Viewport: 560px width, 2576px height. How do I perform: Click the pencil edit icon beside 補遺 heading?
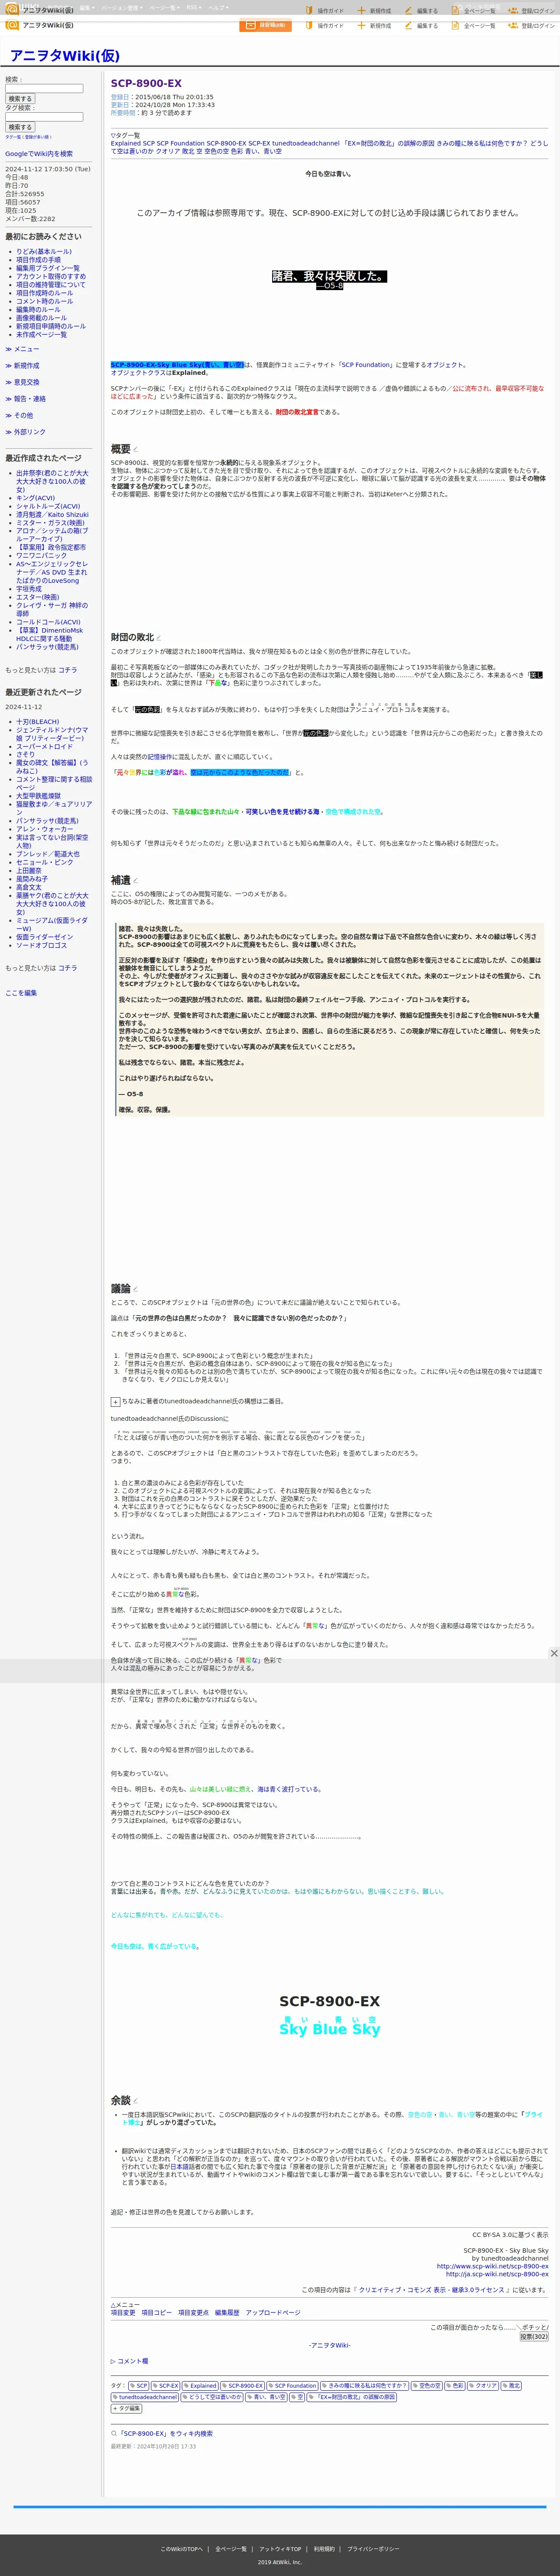point(136,881)
